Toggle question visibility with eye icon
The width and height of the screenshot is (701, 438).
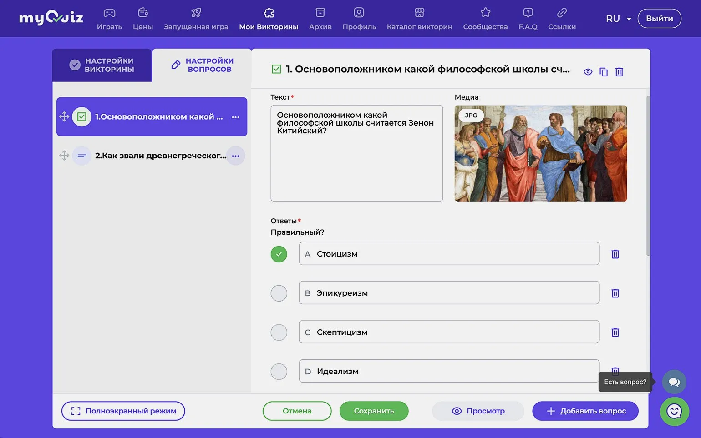588,72
